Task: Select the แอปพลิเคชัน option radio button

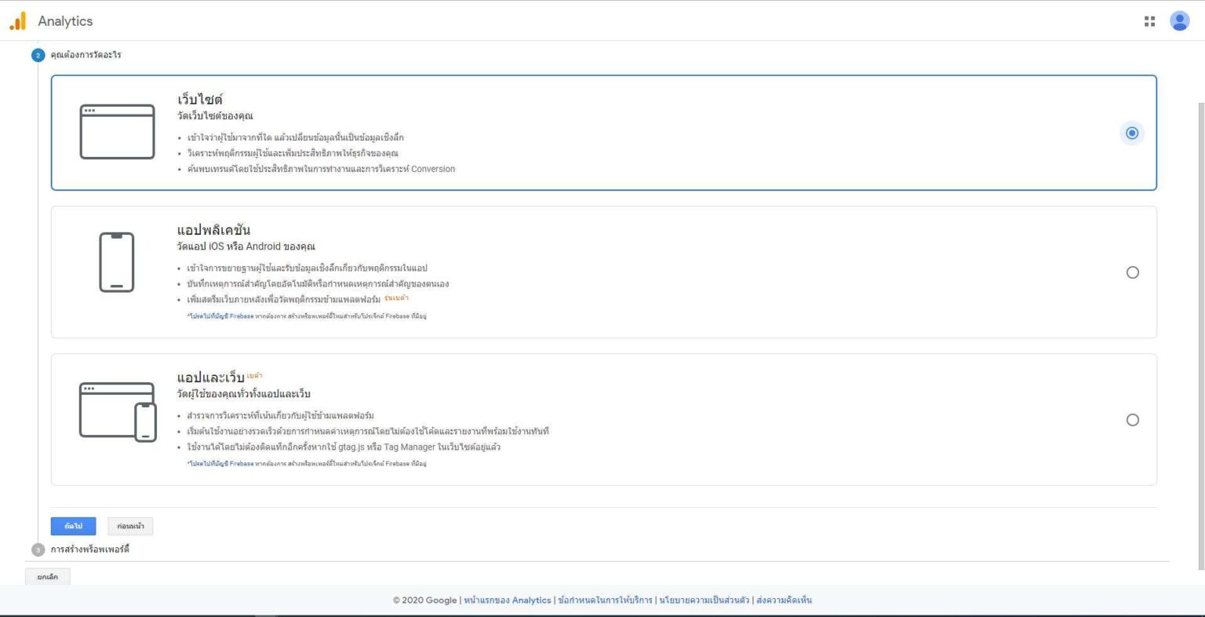Action: coord(1133,272)
